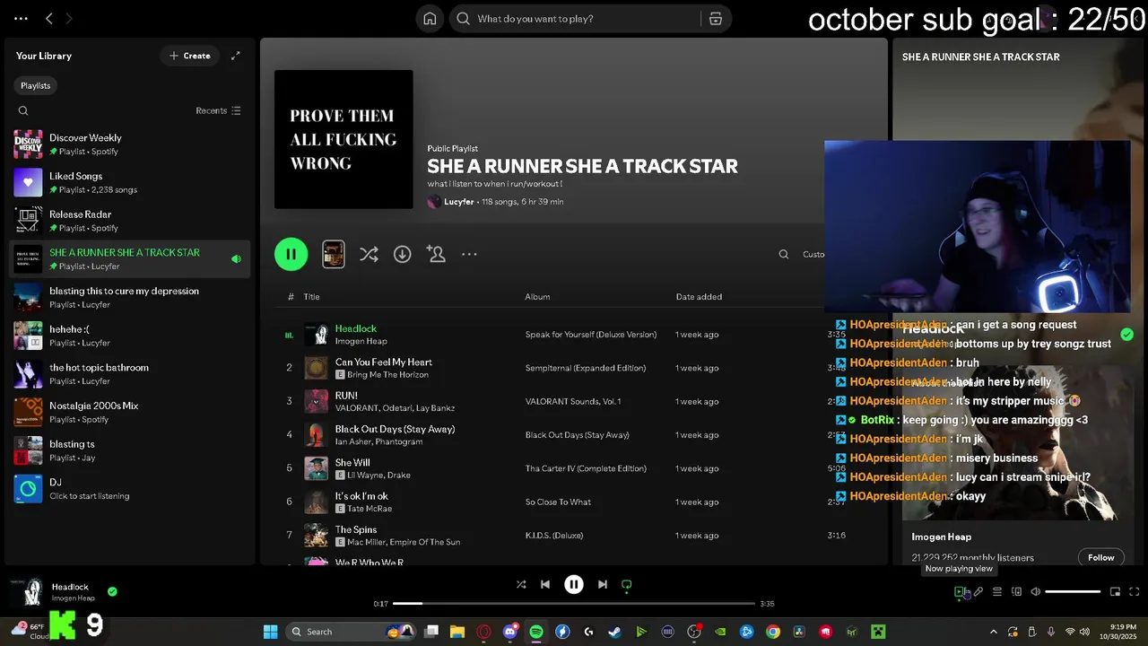Open Windows Start menu
Viewport: 1148px width, 646px height.
(270, 632)
